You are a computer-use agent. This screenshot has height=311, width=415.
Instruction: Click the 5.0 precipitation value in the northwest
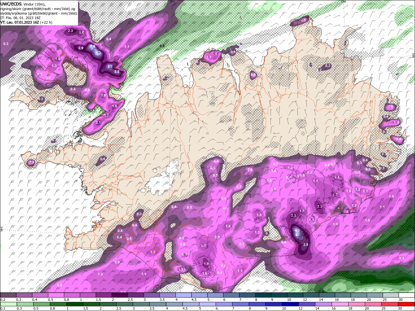coord(93,46)
